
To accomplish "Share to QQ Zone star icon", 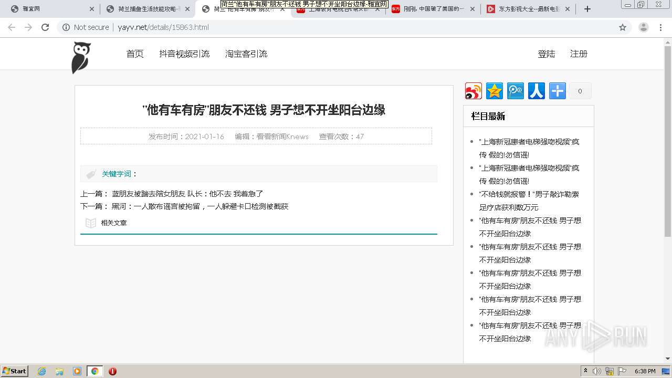I will (x=495, y=91).
